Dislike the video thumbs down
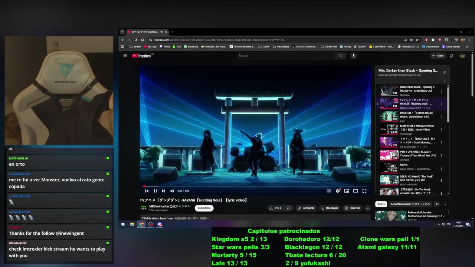This screenshot has height=267, width=475. tap(288, 208)
